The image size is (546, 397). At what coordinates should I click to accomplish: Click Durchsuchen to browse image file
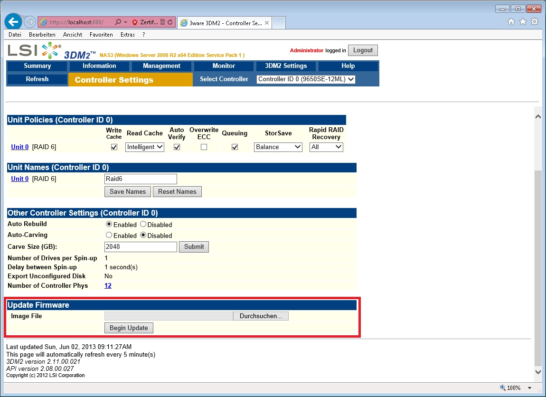261,316
